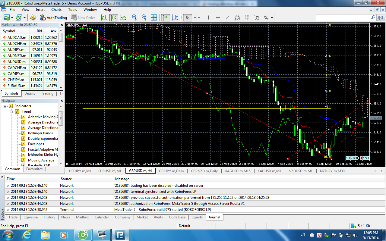Screen dimensions: 386x241
Task: Click the Profiles toolbar icon
Action: coord(19,17)
